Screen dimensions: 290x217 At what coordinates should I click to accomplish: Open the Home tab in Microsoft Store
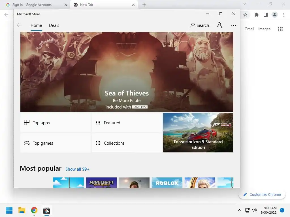tap(36, 25)
